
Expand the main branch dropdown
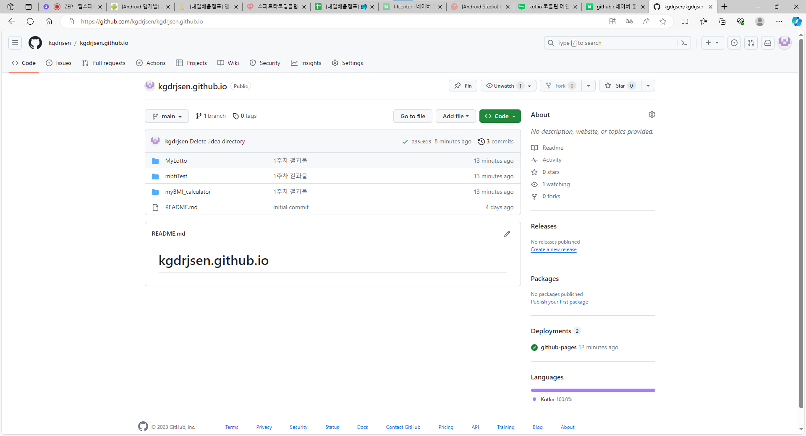coord(167,116)
